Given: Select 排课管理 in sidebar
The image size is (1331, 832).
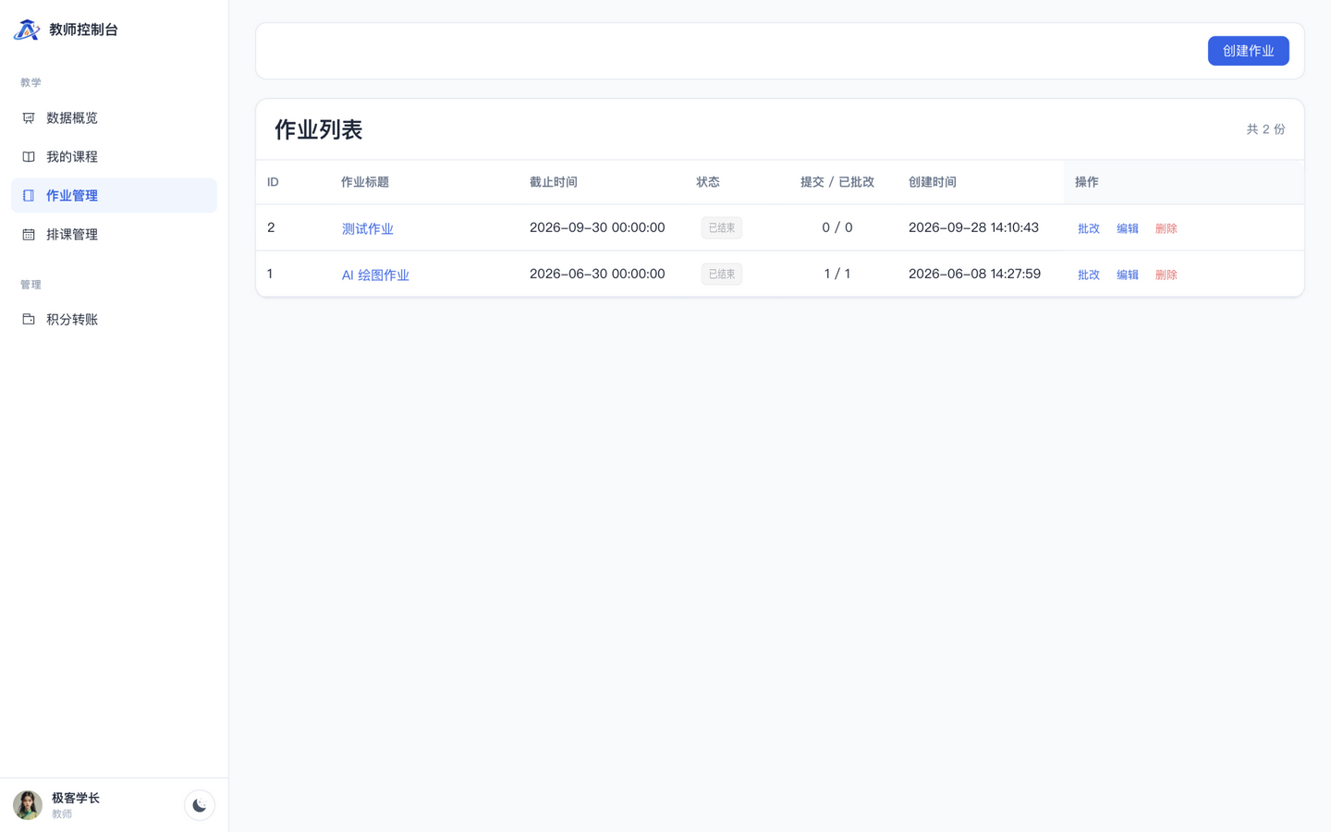Looking at the screenshot, I should [x=114, y=235].
